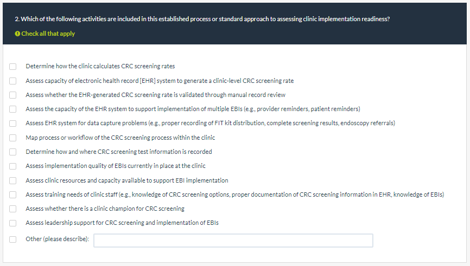Tick the box for generating clinic-level CRC screening rate

[x=12, y=81]
